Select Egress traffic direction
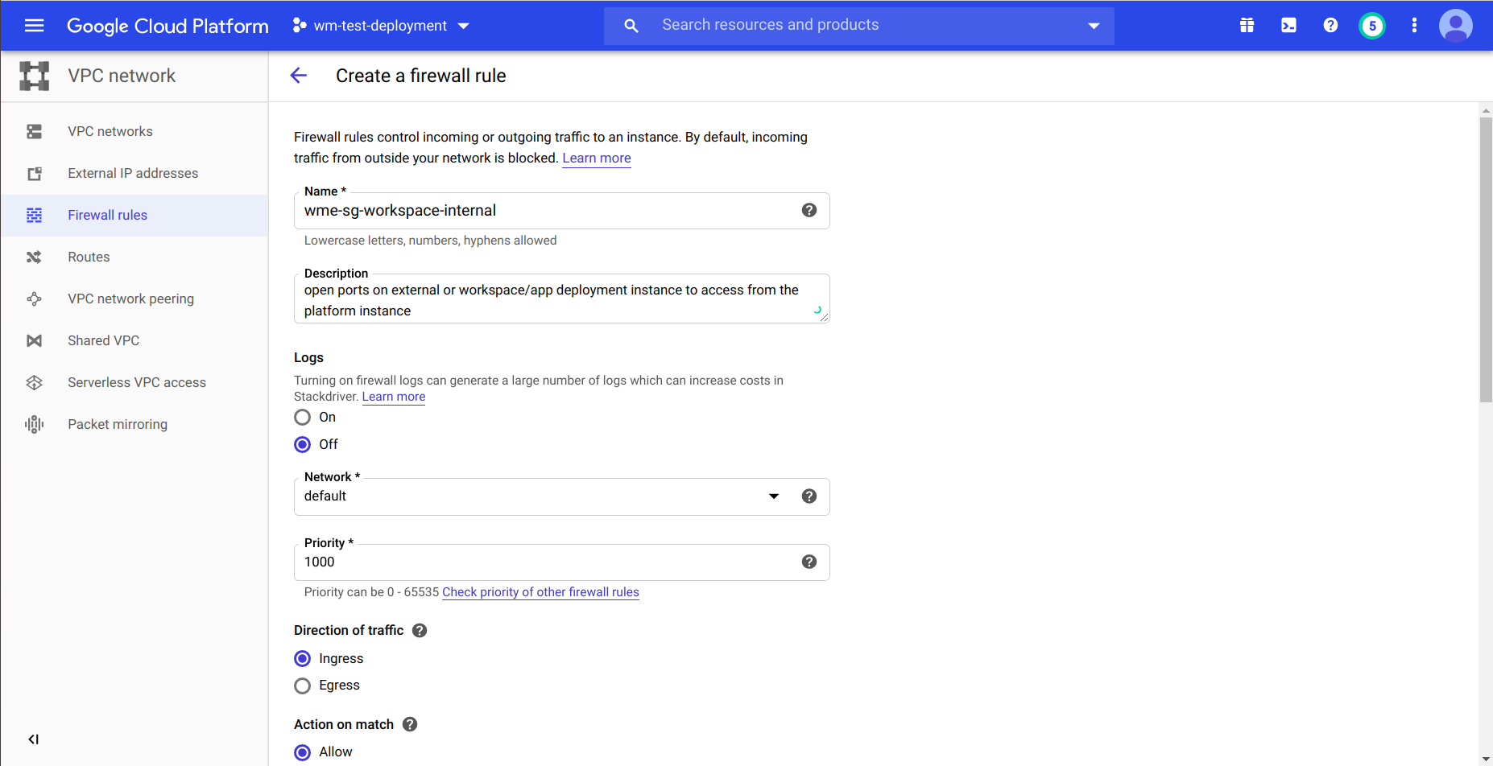Image resolution: width=1493 pixels, height=766 pixels. [303, 686]
